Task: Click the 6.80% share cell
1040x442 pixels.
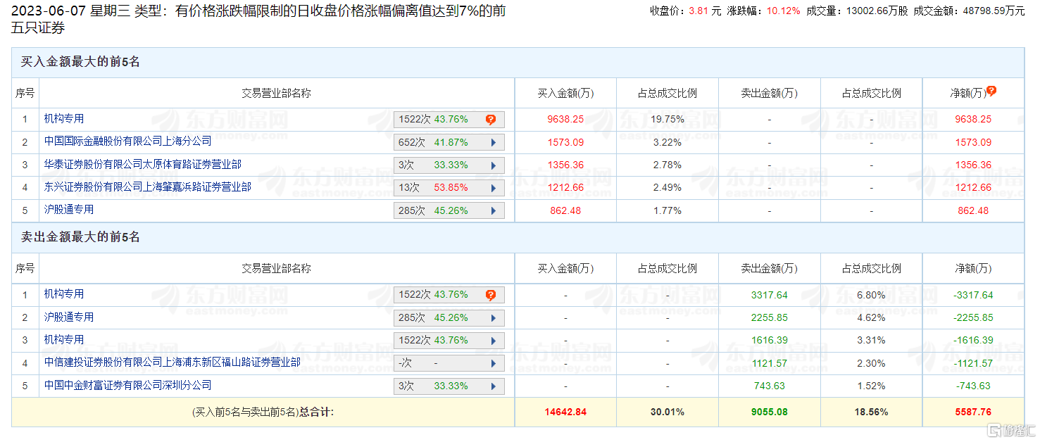Action: 871,295
